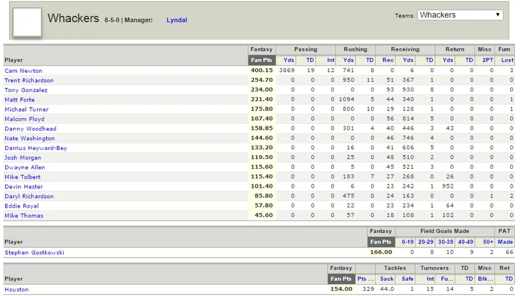Viewport: 520px width, 296px height.
Task: Open Mike Thomas's player page
Action: [x=24, y=216]
